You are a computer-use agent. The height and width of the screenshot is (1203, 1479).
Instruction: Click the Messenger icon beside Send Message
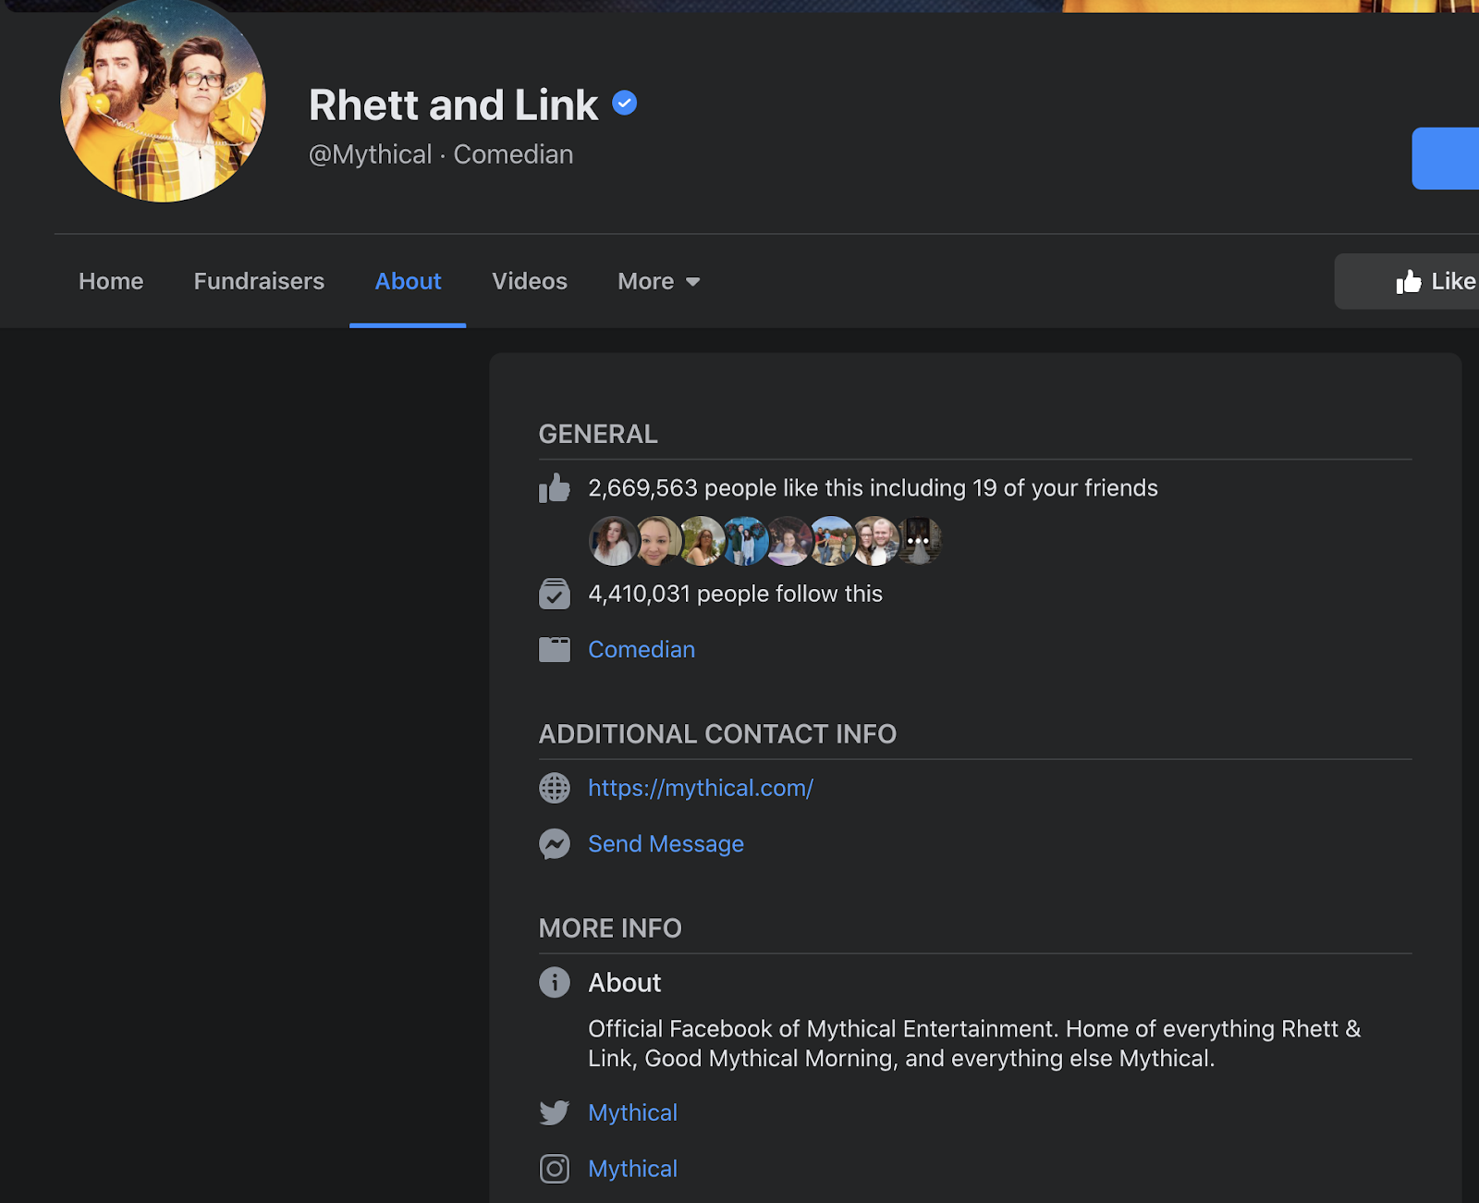[555, 843]
